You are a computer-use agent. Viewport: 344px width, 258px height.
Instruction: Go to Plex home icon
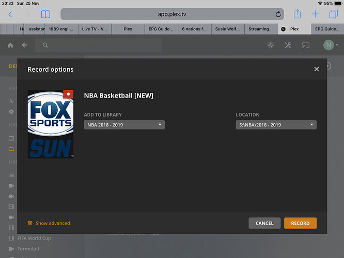(10, 45)
